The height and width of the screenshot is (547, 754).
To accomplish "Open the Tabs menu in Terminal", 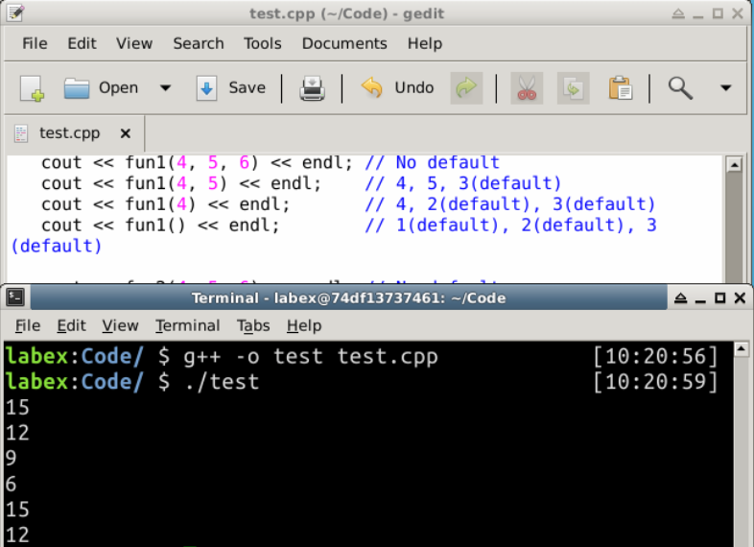I will click(253, 325).
